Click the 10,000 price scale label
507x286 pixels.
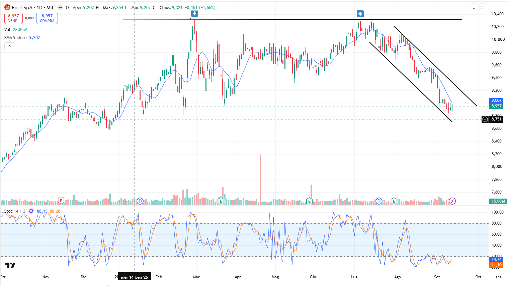coord(498,39)
